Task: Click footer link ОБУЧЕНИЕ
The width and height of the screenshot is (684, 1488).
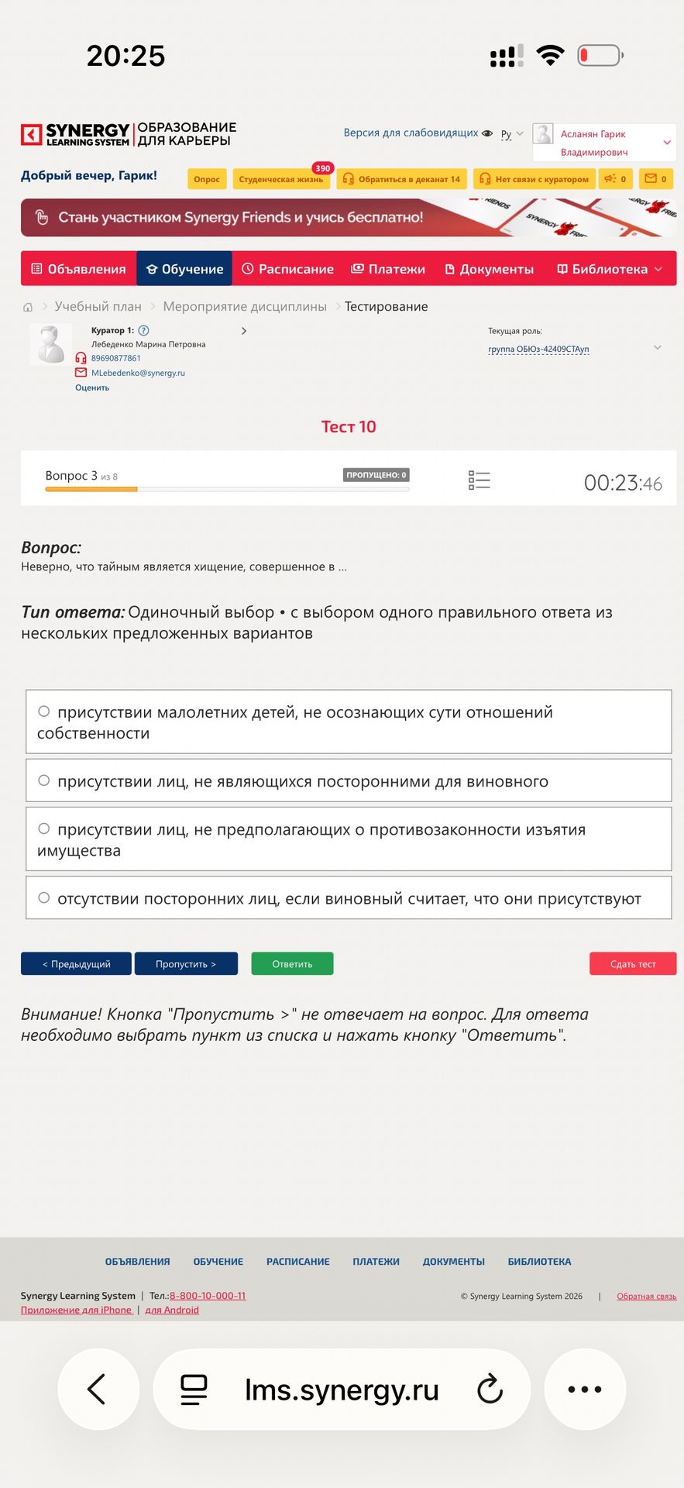Action: tap(218, 1262)
